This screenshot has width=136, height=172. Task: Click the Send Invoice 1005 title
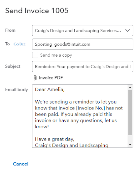click(x=37, y=11)
